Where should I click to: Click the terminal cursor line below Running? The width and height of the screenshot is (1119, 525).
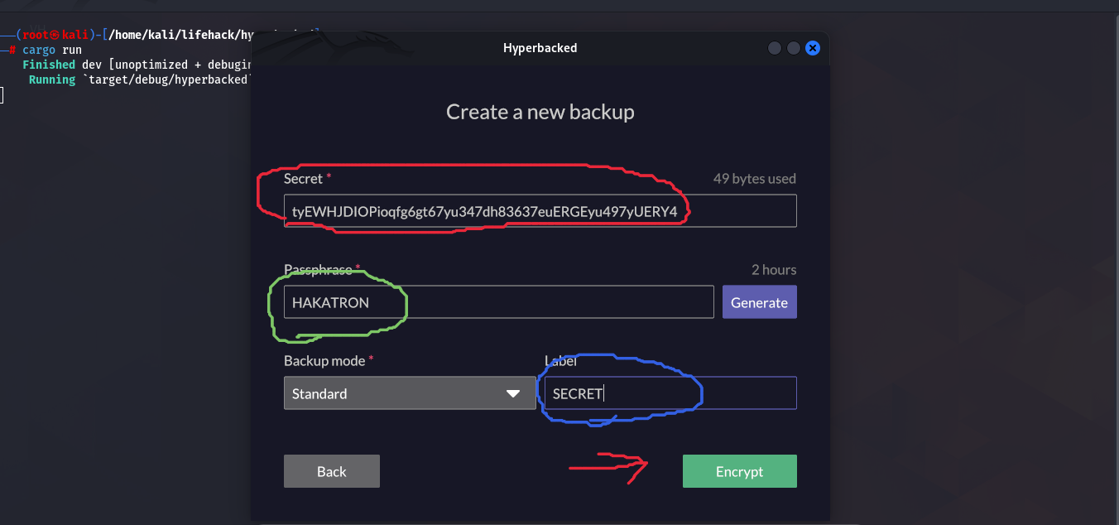coord(2,95)
